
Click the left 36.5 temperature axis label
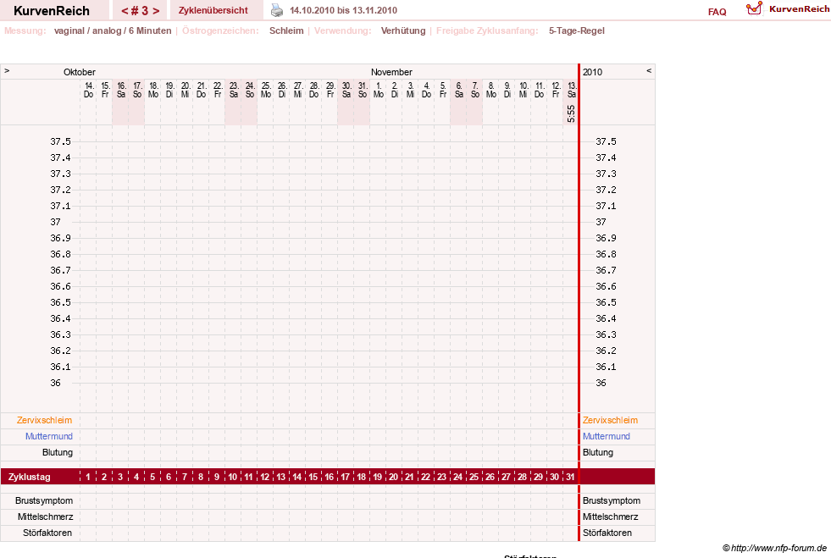click(x=60, y=302)
